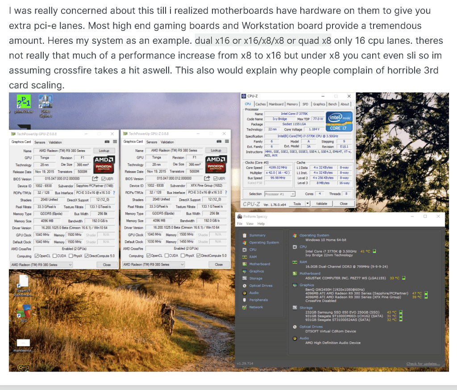Click the BIOS share icon in left GPU-Z
Viewport: 457px width, 390px height.
coord(95,179)
